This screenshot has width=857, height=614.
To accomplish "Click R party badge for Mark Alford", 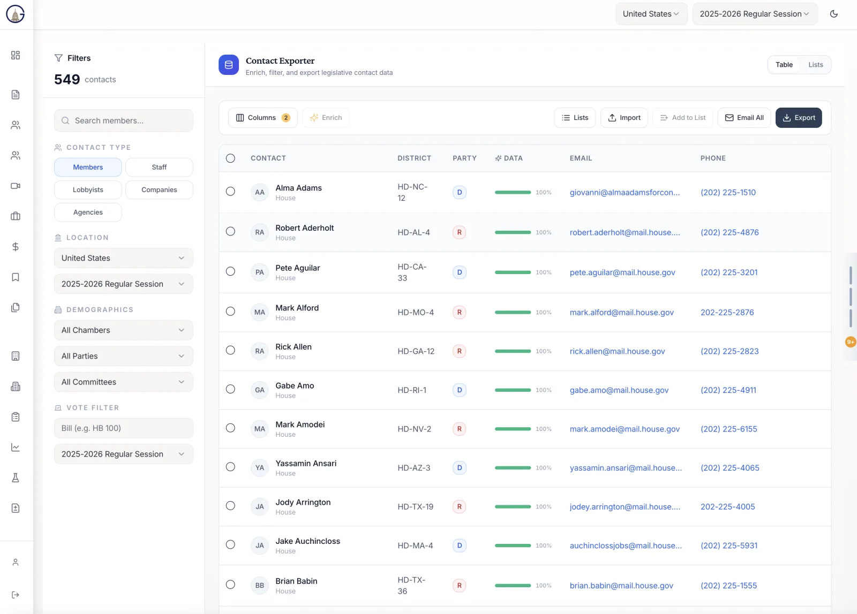I will pyautogui.click(x=460, y=312).
